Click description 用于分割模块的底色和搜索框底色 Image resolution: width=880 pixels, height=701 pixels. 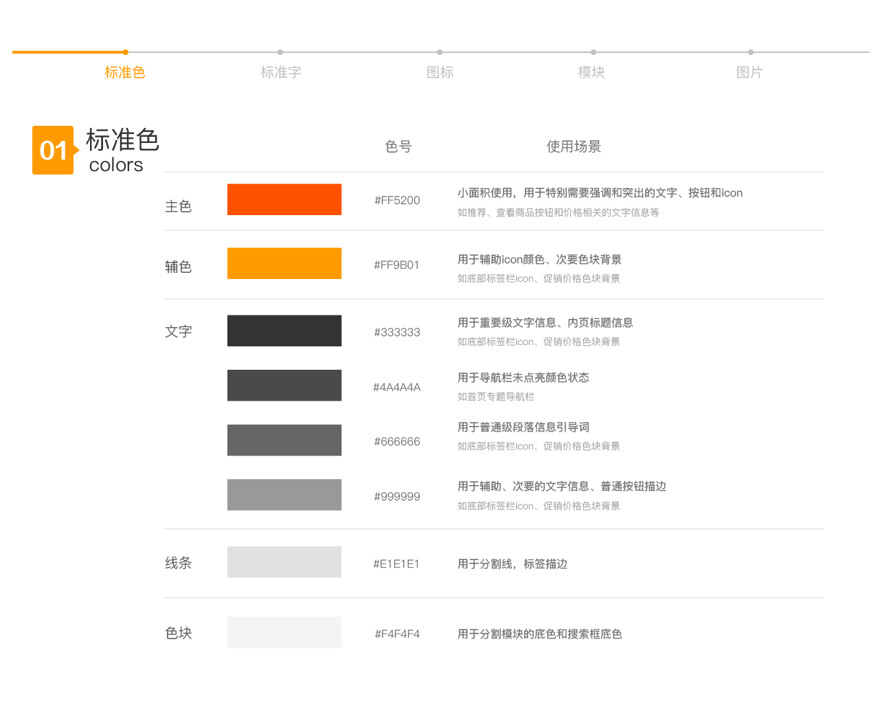tap(540, 634)
